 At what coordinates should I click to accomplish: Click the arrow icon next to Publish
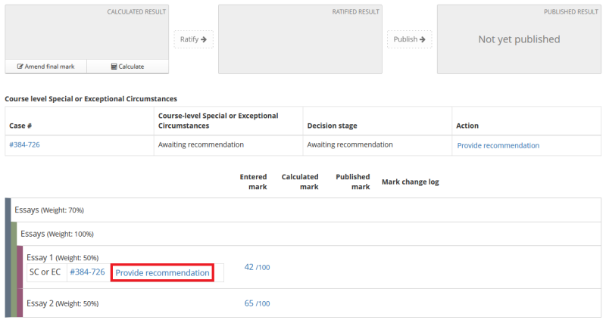[423, 39]
